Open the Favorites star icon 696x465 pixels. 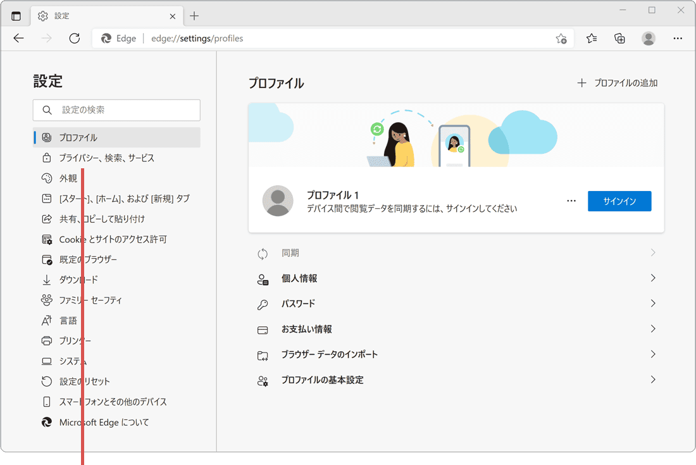point(591,39)
